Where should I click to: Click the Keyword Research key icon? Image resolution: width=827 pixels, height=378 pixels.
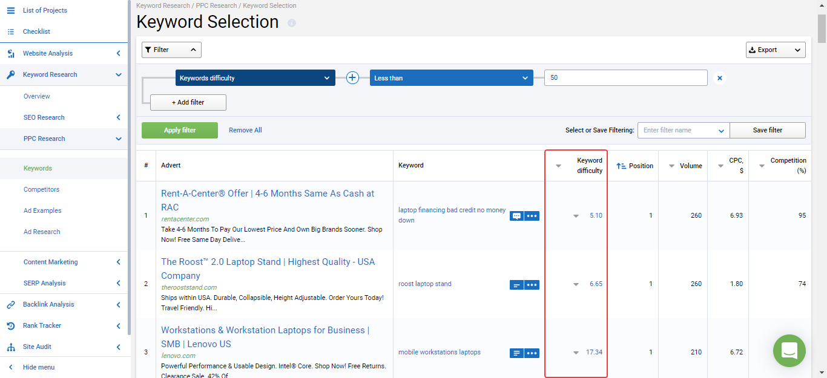(11, 74)
